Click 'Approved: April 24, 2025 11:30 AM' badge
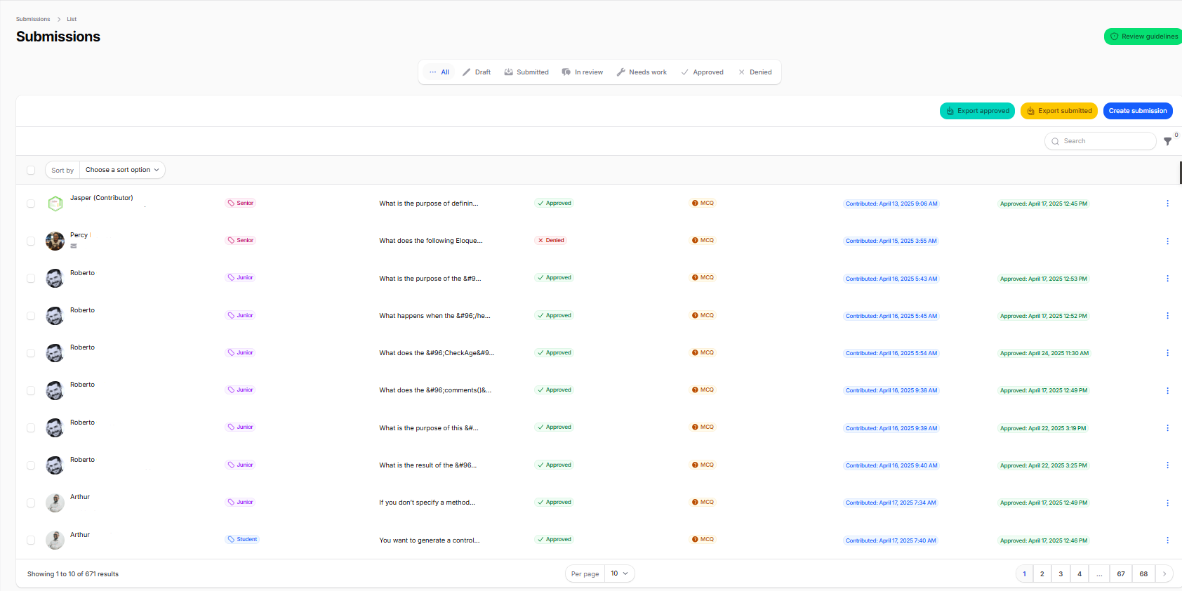 [1044, 353]
